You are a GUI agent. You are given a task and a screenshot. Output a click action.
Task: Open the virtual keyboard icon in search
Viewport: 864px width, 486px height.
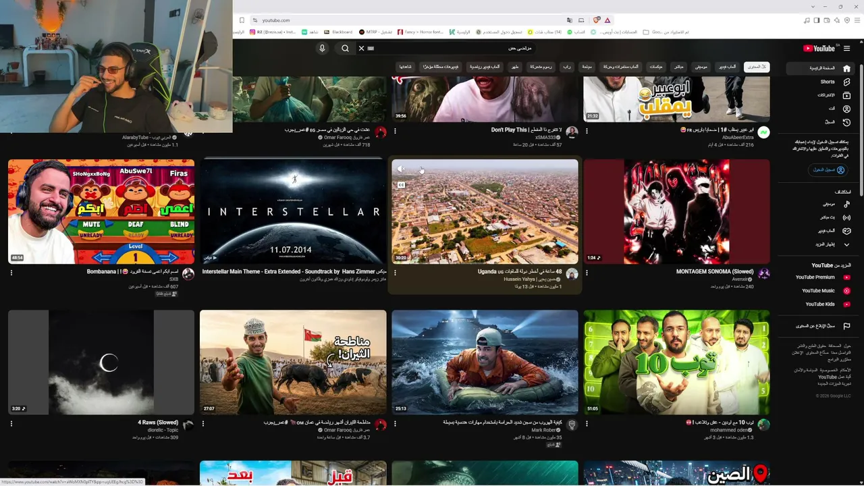[371, 49]
